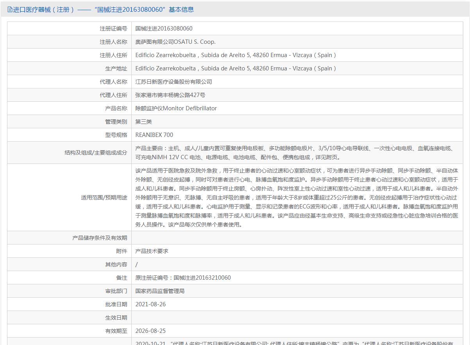Click the 注册人住所 address value
The image size is (470, 345).
pos(236,55)
